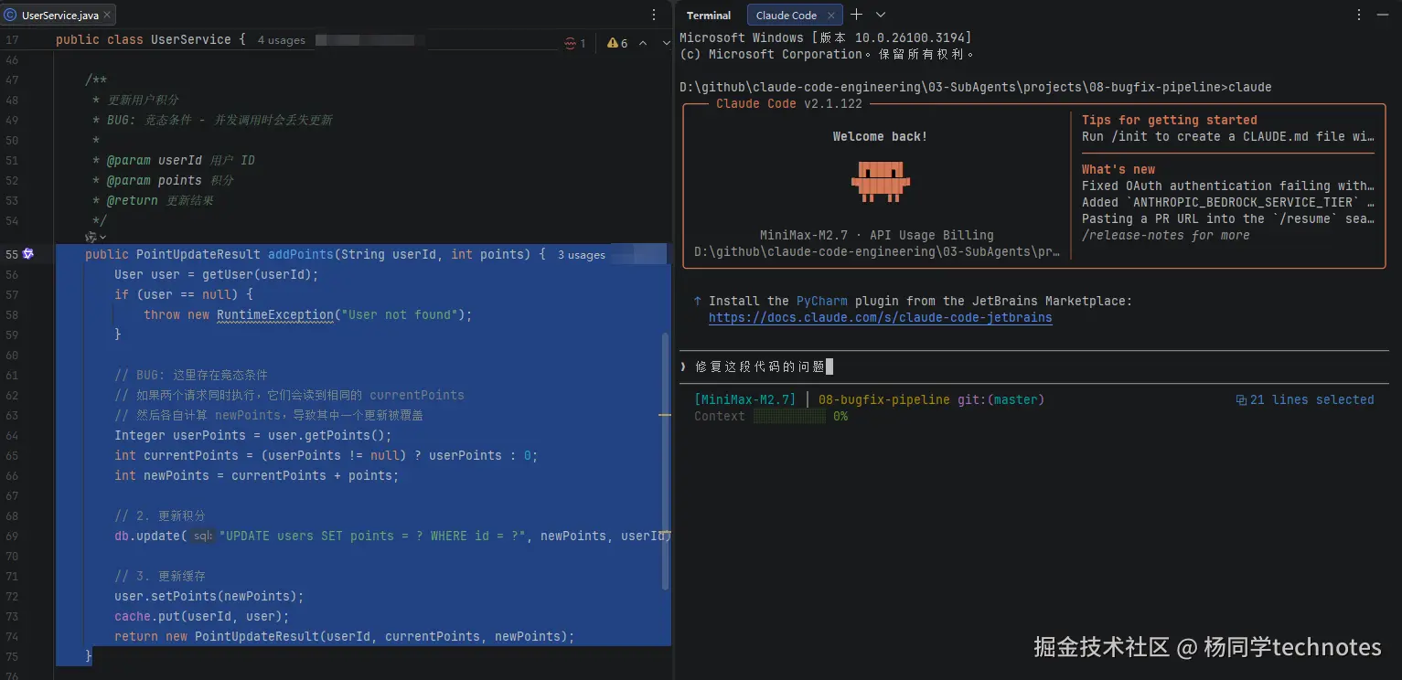Click the editor vertical scrollbar
Viewport: 1402px width, 680px height.
click(665, 457)
